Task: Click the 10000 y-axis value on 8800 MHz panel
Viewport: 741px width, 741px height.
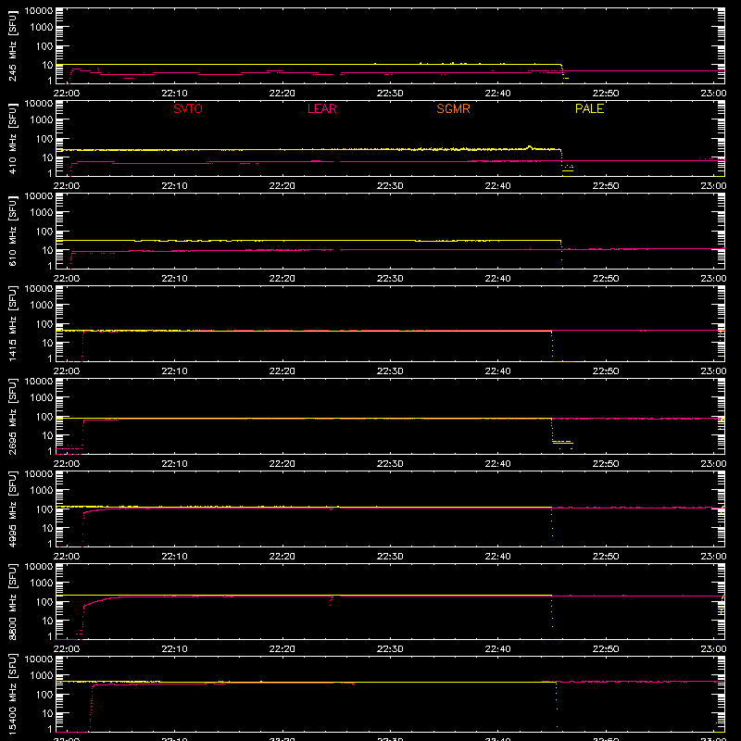Action: [x=39, y=567]
